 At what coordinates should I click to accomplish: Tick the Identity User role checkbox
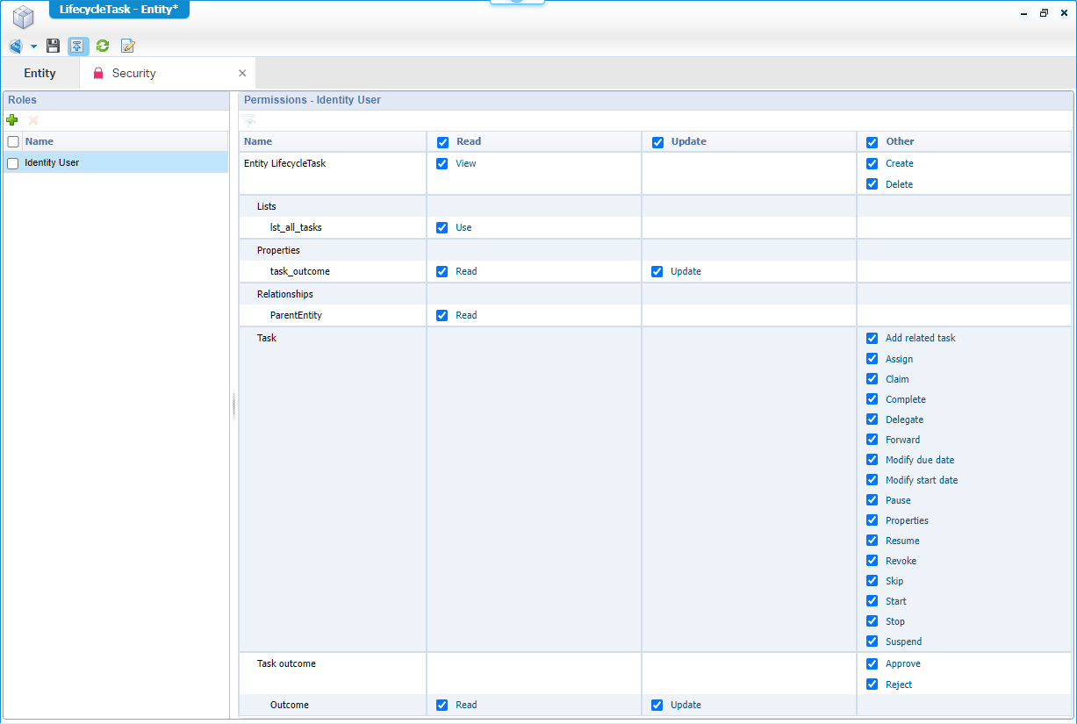point(13,163)
